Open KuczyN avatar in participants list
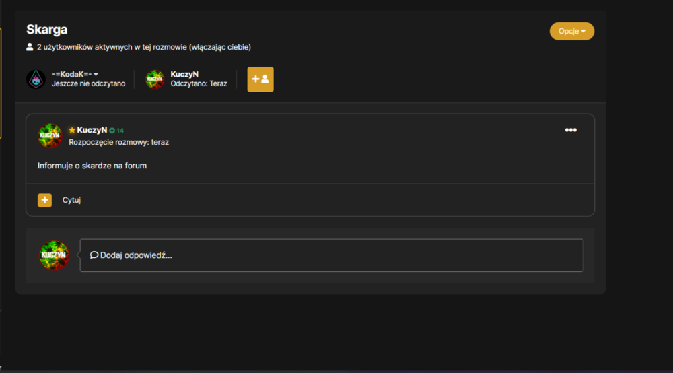 (x=155, y=79)
